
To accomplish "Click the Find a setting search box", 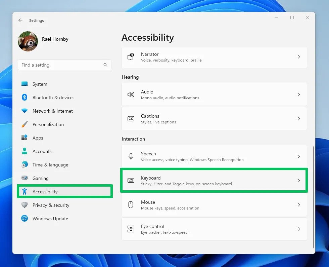I will (x=60, y=65).
